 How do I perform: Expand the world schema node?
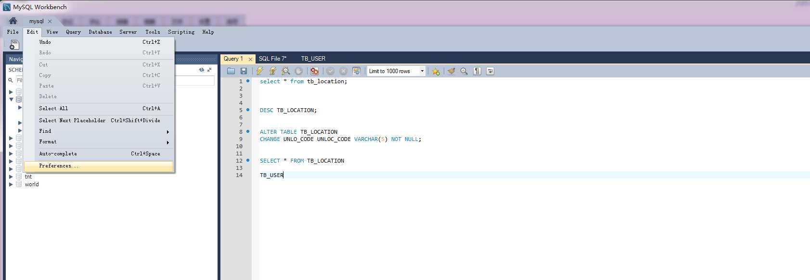11,184
